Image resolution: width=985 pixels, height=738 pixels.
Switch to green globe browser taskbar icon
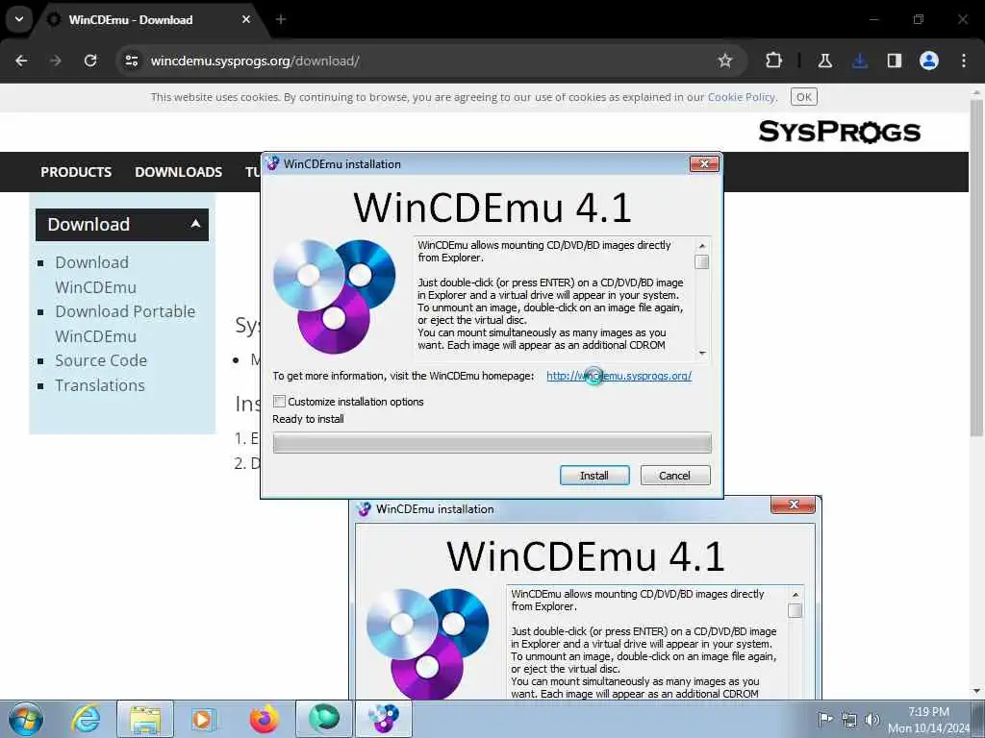coord(323,719)
